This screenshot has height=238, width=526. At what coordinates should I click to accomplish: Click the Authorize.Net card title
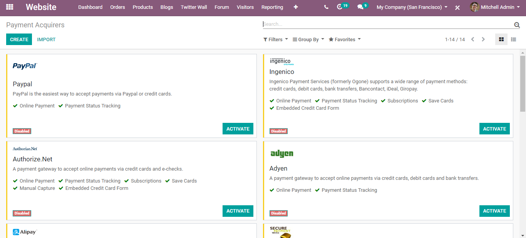[x=32, y=159]
